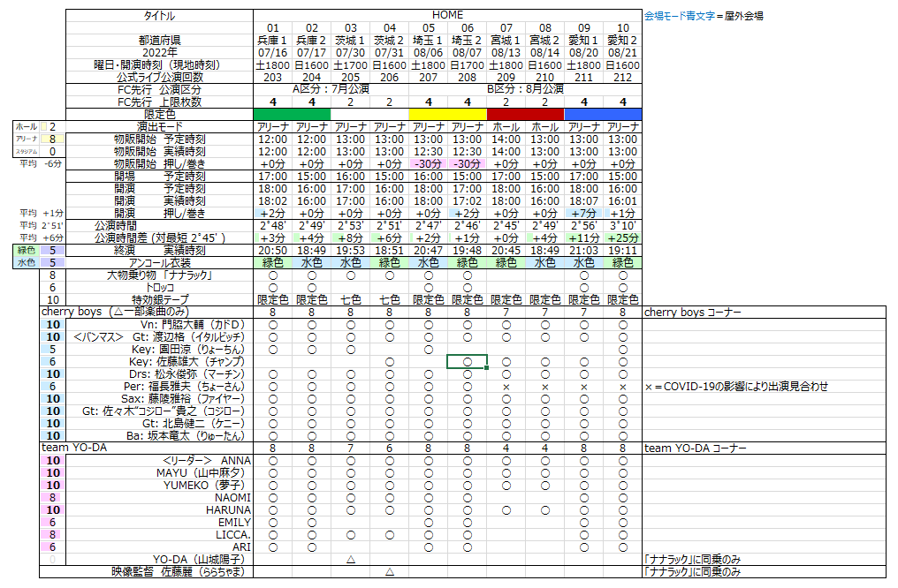Image resolution: width=898 pixels, height=588 pixels.
Task: Select the MAYU（山中麻夕）cell
Action: click(x=159, y=473)
